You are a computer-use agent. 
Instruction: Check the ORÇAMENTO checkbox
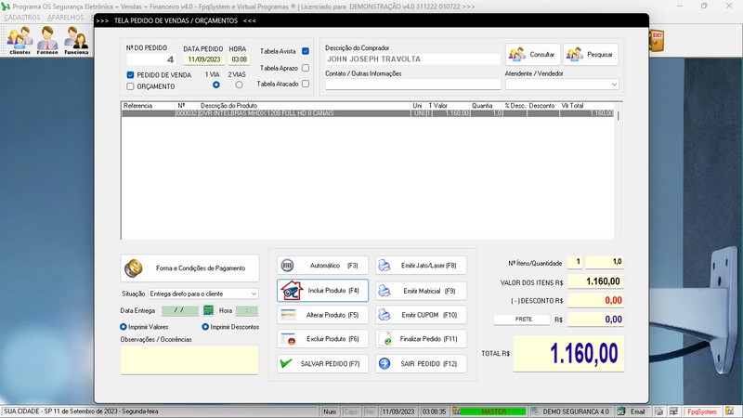pos(130,86)
